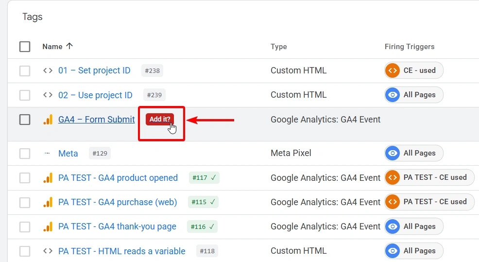479x262 pixels.
Task: Click the red Add it? badge
Action: [160, 119]
